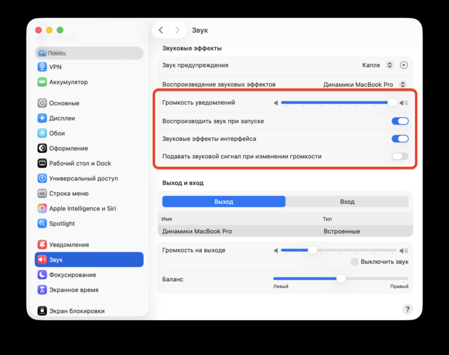Open Универсальный доступ accessibility icon
449x355 pixels.
click(x=43, y=178)
